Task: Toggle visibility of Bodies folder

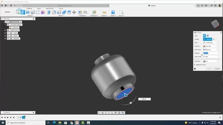Action: point(8,36)
